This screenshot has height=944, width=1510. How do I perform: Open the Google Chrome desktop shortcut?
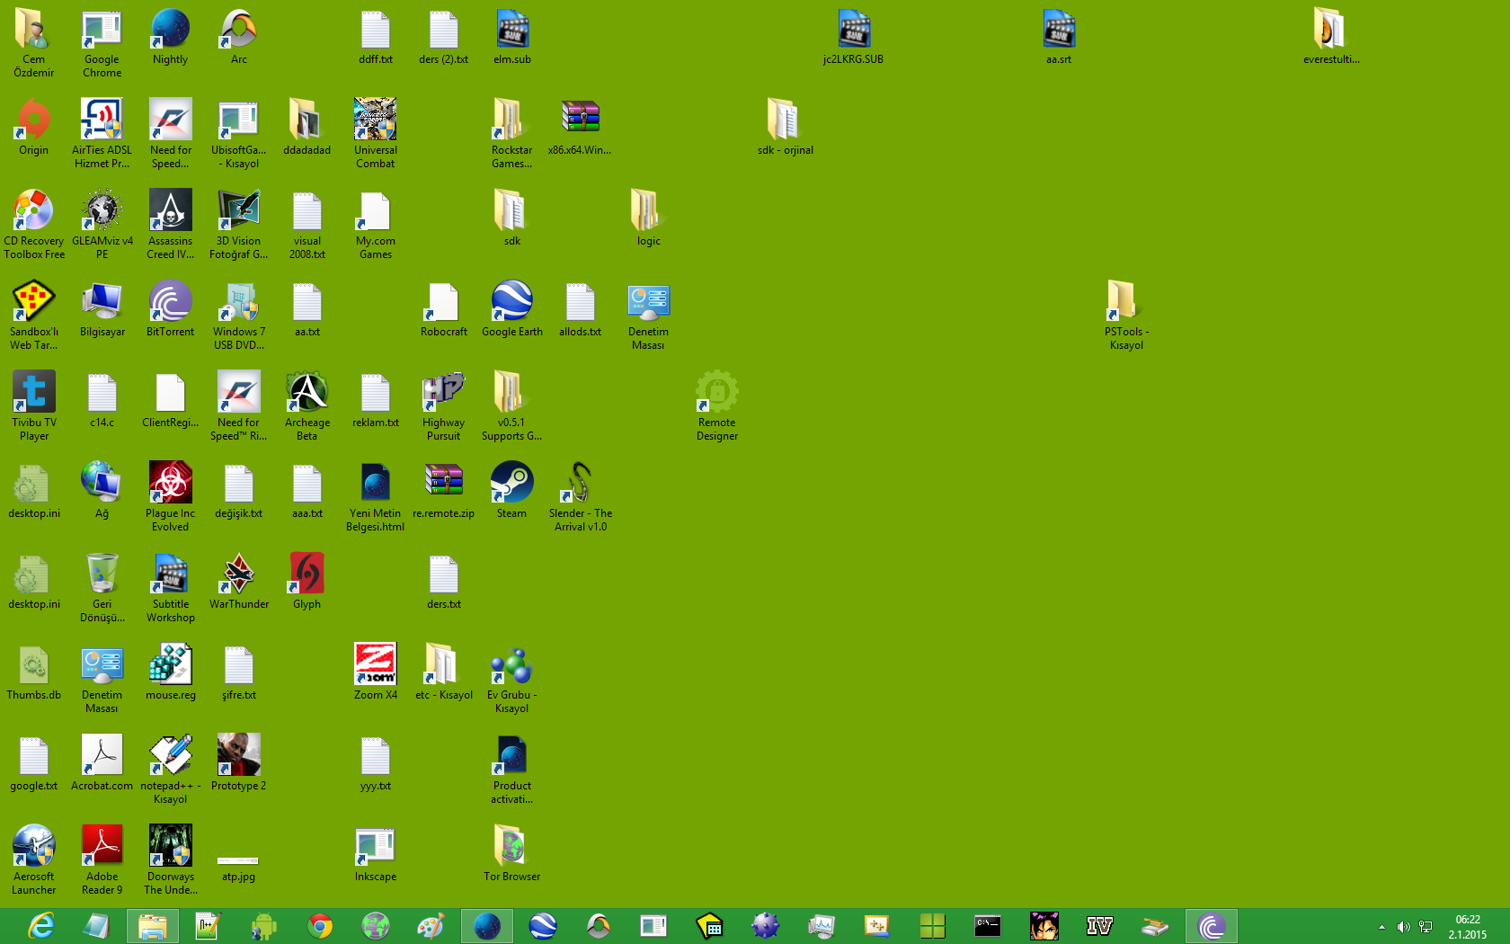point(102,43)
